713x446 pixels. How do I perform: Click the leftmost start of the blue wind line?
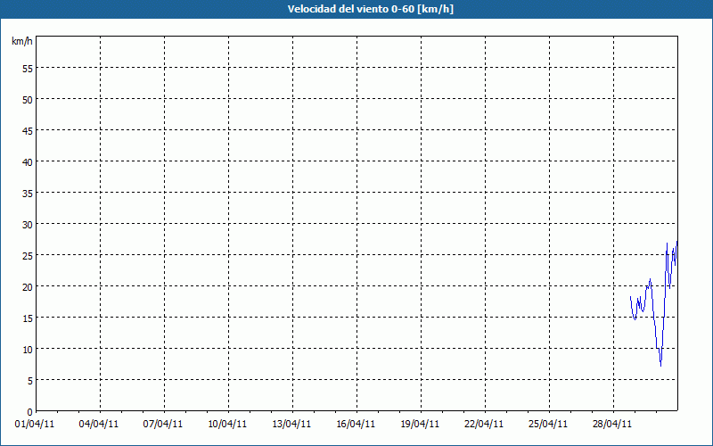[630, 297]
